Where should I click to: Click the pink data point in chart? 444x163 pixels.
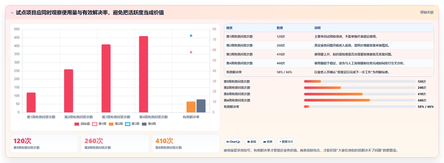click(191, 52)
